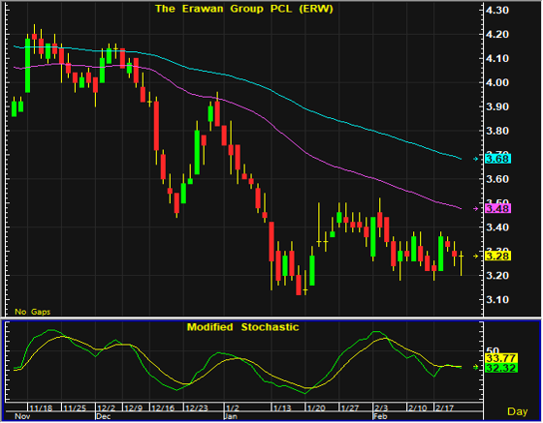543x423 pixels.
Task: Click the green 32.32 stochastic value label
Action: (501, 368)
